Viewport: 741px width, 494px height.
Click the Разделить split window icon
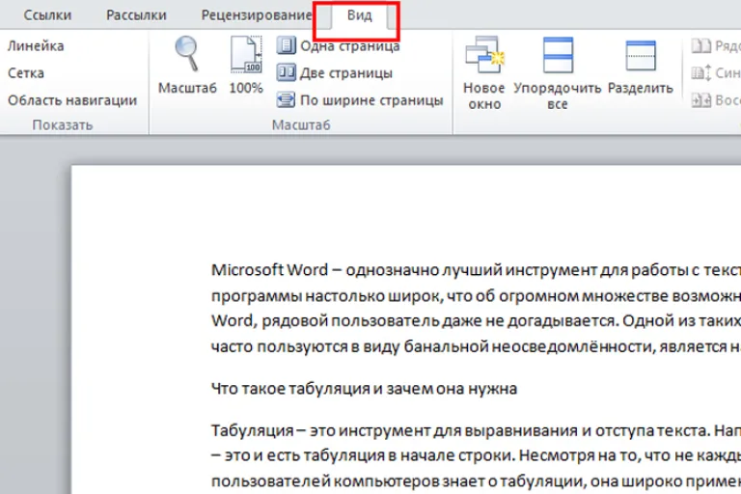(x=641, y=55)
